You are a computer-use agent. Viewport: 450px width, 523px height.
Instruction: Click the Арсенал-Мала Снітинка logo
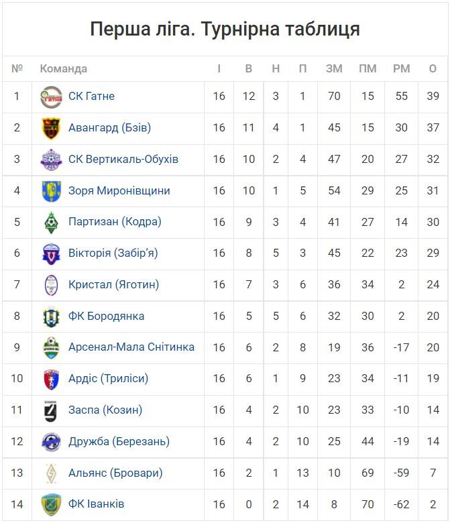point(51,348)
